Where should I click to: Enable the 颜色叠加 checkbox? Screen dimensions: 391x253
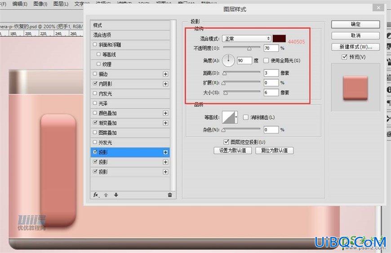pos(95,113)
